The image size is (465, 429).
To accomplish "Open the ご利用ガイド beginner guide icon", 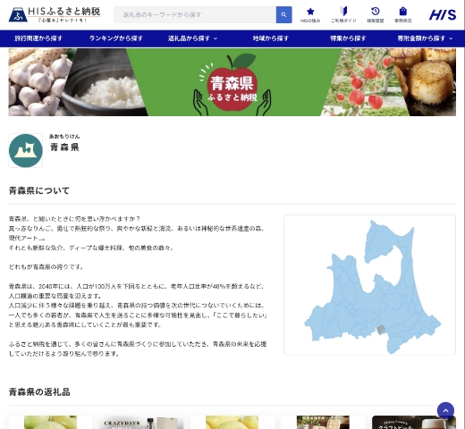I will (x=343, y=15).
